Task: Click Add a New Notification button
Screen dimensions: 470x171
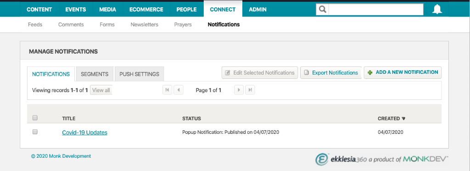Action: tap(403, 72)
